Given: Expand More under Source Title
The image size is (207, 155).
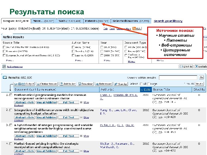Looking at the screenshot, I should [10, 60].
